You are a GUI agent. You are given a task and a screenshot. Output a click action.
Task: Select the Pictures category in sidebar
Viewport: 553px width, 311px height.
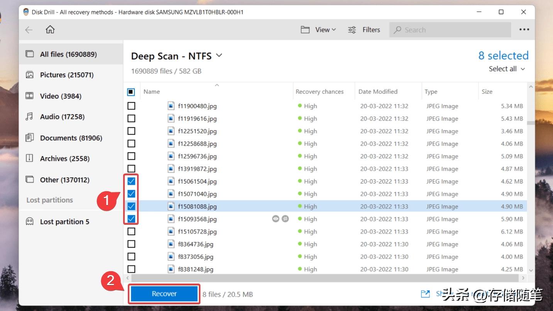66,75
